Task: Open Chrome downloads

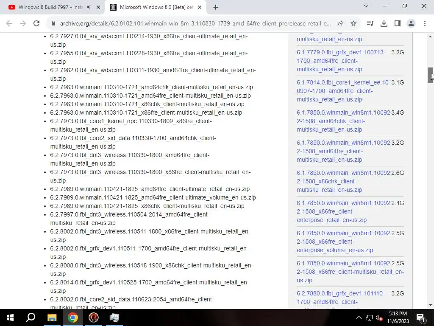Action: 384,24
